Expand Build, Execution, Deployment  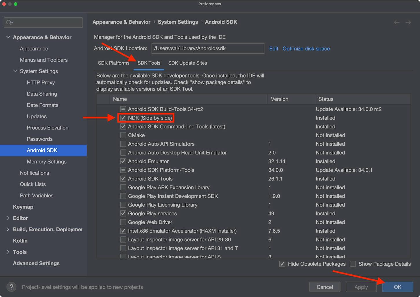pyautogui.click(x=8, y=229)
